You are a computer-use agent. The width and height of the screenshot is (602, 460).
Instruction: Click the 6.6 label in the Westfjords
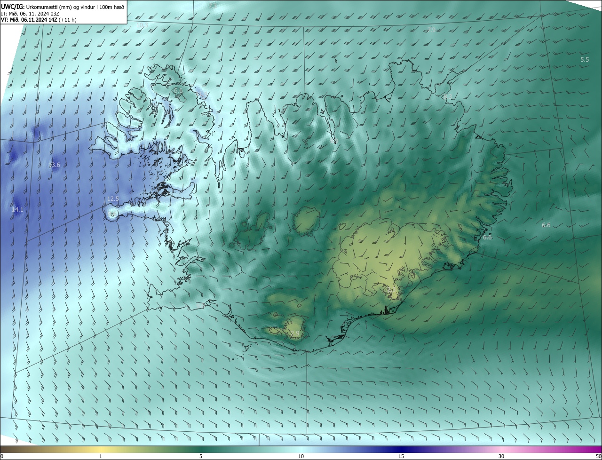point(178,91)
